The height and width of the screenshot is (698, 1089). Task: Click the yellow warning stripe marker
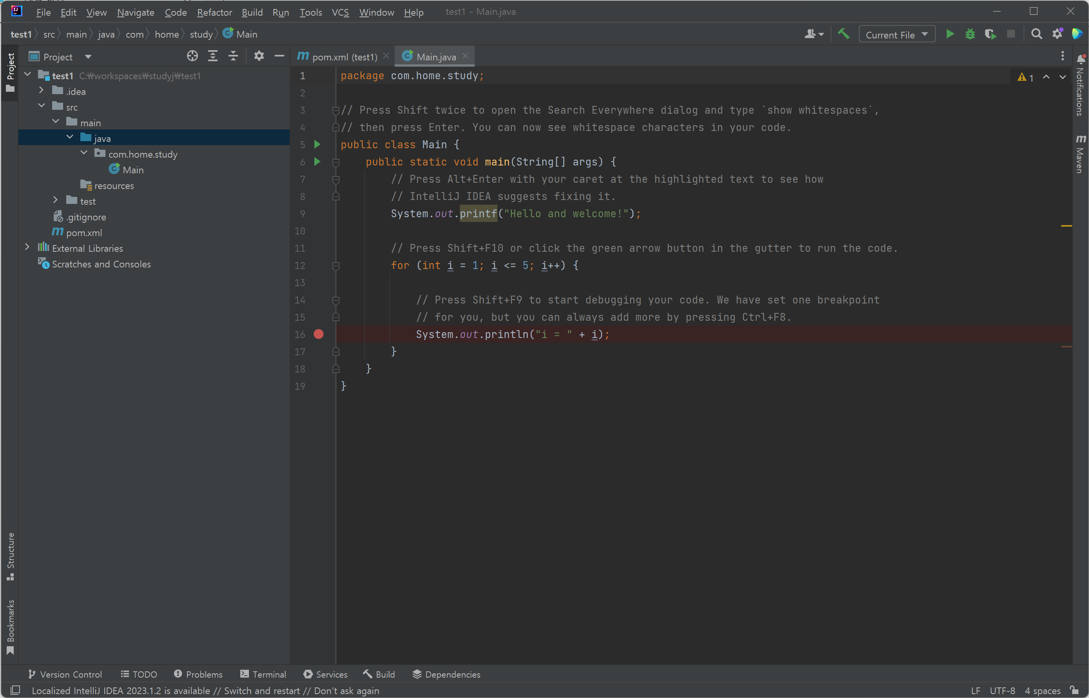(1066, 226)
